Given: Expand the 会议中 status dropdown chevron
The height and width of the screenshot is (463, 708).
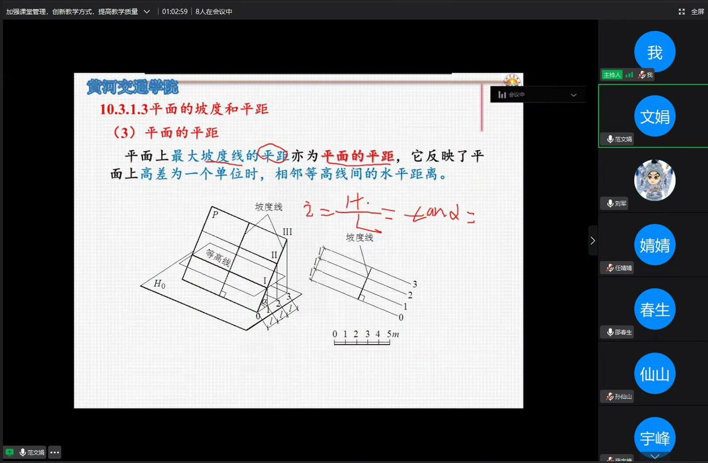Looking at the screenshot, I should tap(574, 94).
